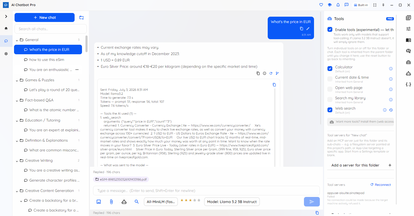Open the brain memory icon in right sidebar
This screenshot has width=414, height=216.
[x=408, y=51]
